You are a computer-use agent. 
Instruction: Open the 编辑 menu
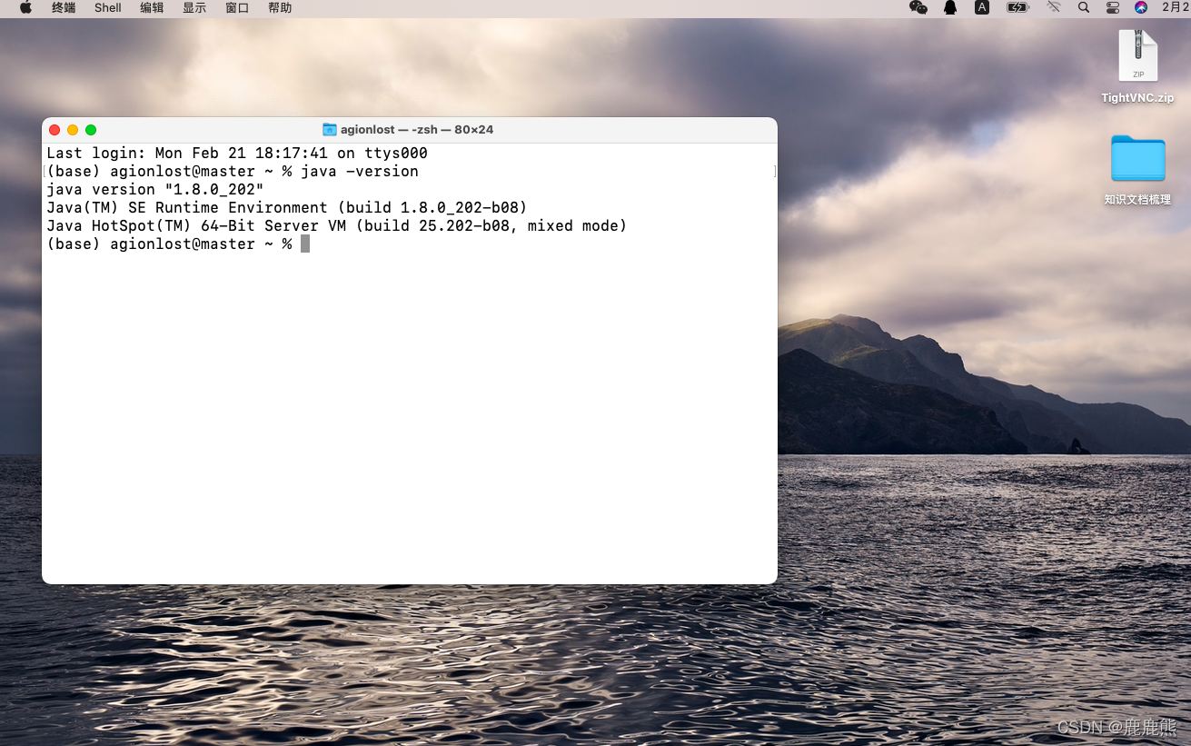(x=151, y=7)
